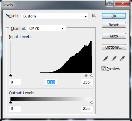132x121 pixels.
Task: Click the input shadow value field 0
Action: point(15,82)
